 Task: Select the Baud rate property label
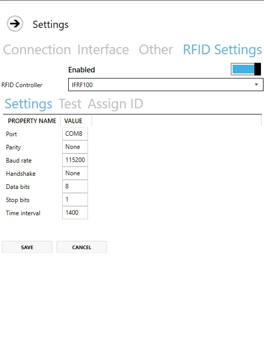click(x=19, y=161)
